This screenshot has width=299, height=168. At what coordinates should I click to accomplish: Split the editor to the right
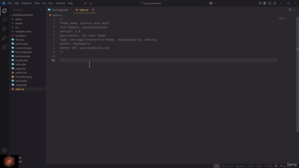290,10
